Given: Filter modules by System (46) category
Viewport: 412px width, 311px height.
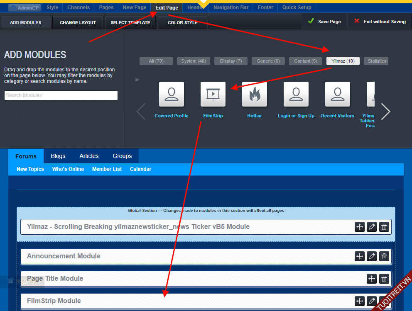Looking at the screenshot, I should click(193, 61).
